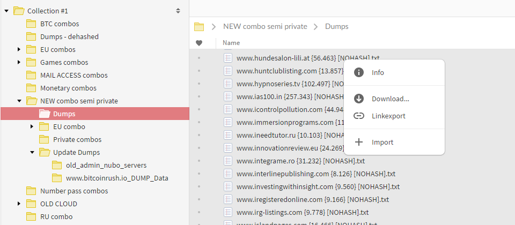Select file www.ias100.in {257.343}
The height and width of the screenshot is (225, 515).
point(290,96)
